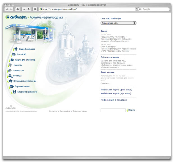Open the Информация о тендерах link
The width and height of the screenshot is (174, 162).
pyautogui.click(x=114, y=100)
